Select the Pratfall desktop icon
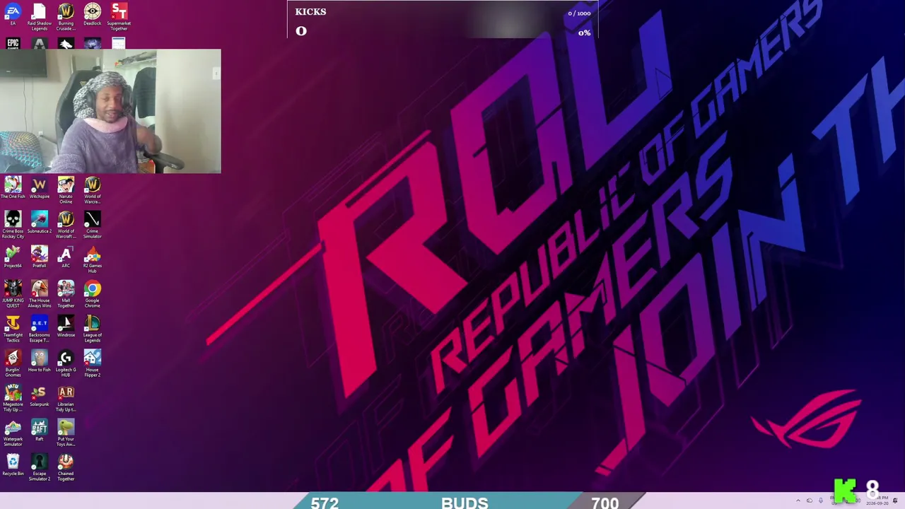Screen dimensions: 905x509 pos(39,258)
